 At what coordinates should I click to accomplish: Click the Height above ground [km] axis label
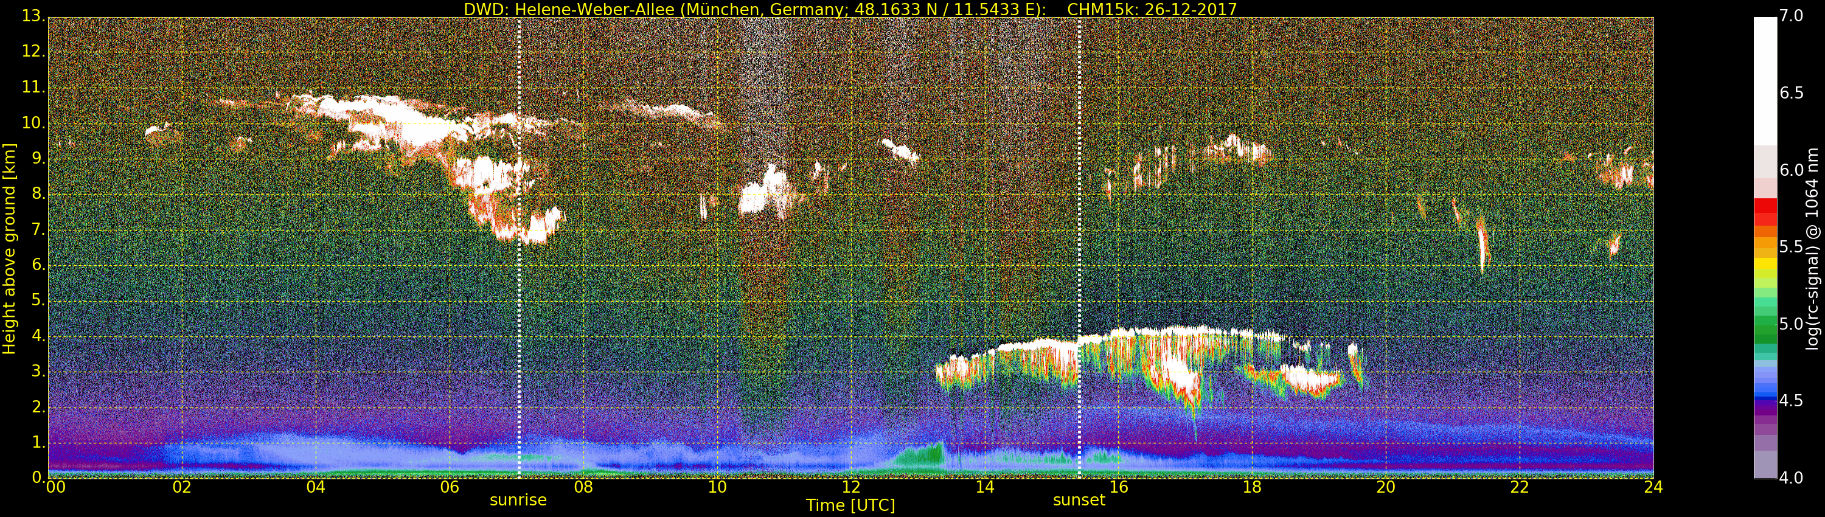(x=9, y=248)
